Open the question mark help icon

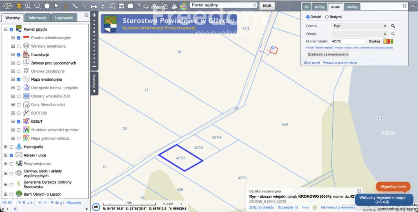[x=138, y=6]
